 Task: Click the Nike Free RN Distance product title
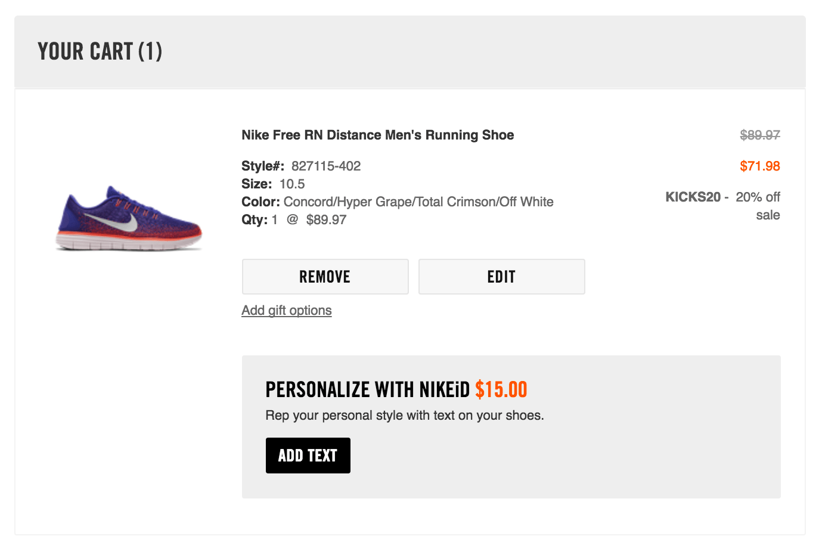[x=377, y=135]
